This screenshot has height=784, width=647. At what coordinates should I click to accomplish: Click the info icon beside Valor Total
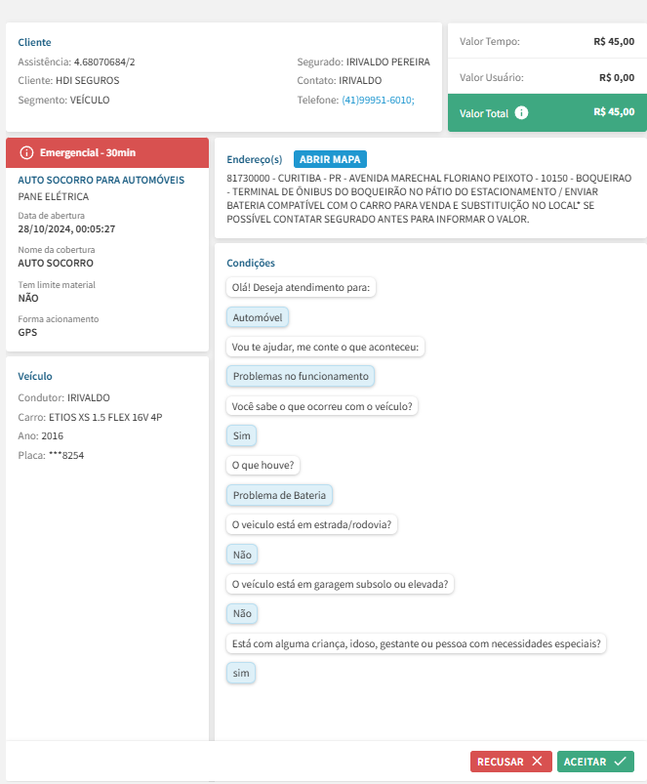(522, 113)
